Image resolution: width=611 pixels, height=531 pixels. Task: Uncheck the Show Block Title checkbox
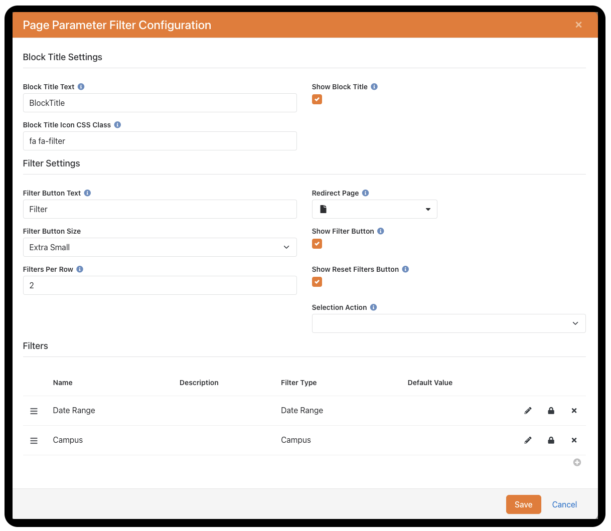[x=317, y=99]
